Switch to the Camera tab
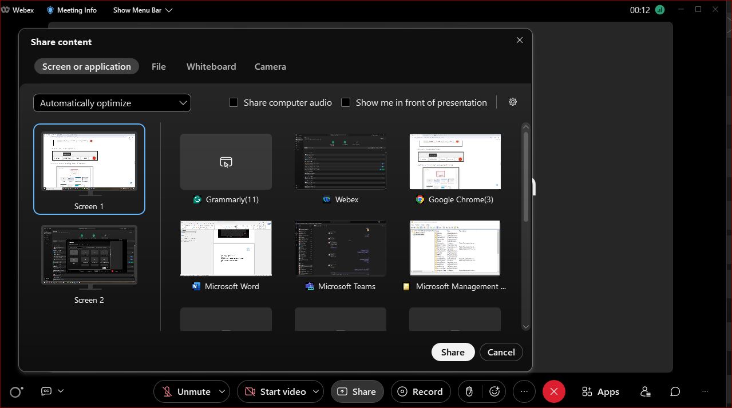The image size is (732, 408). [270, 66]
